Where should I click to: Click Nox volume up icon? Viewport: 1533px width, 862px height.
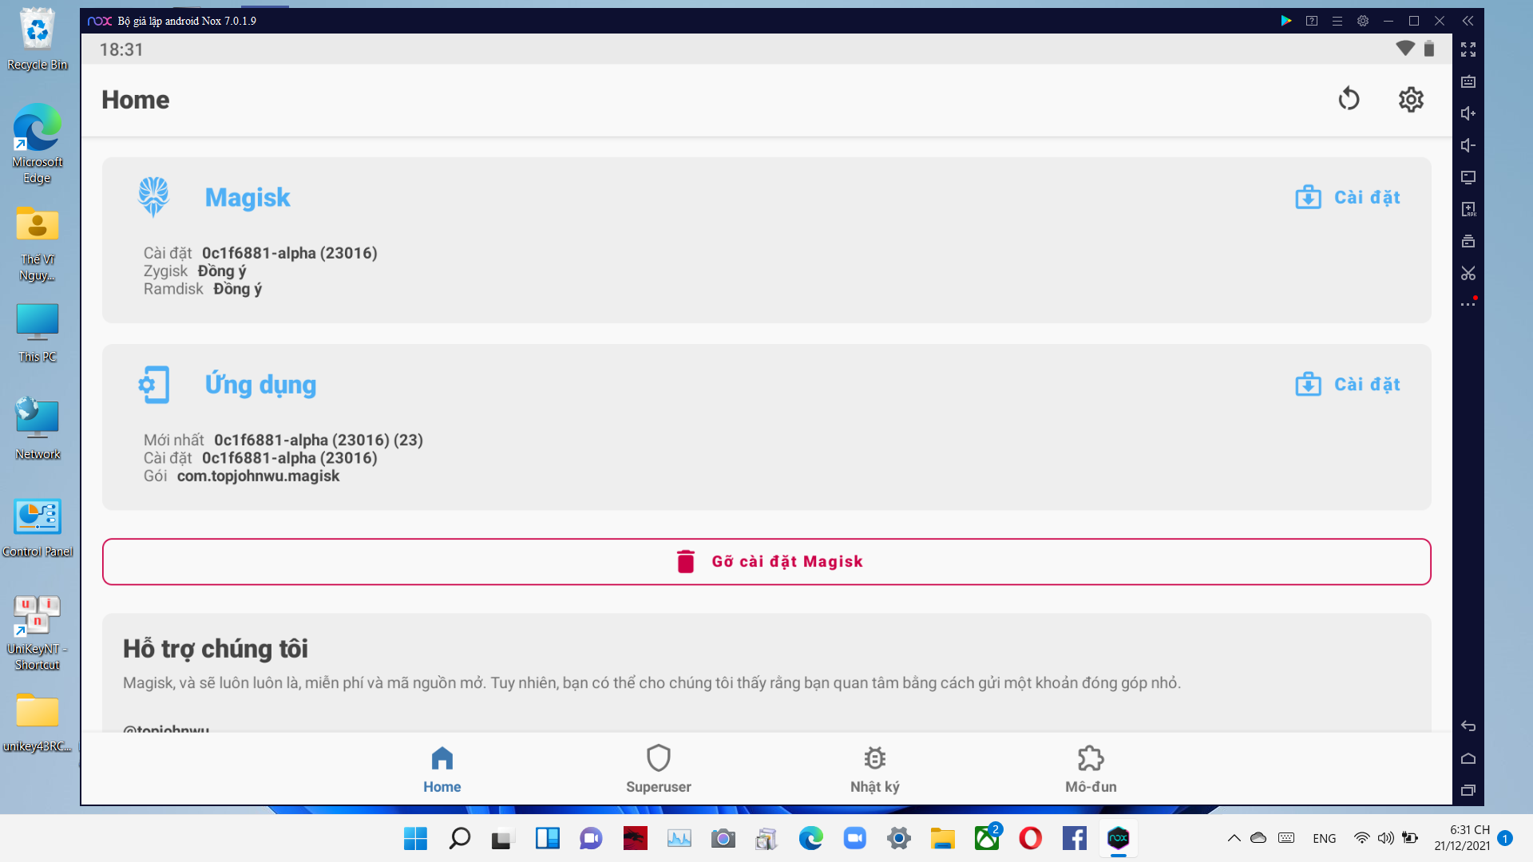(1468, 113)
